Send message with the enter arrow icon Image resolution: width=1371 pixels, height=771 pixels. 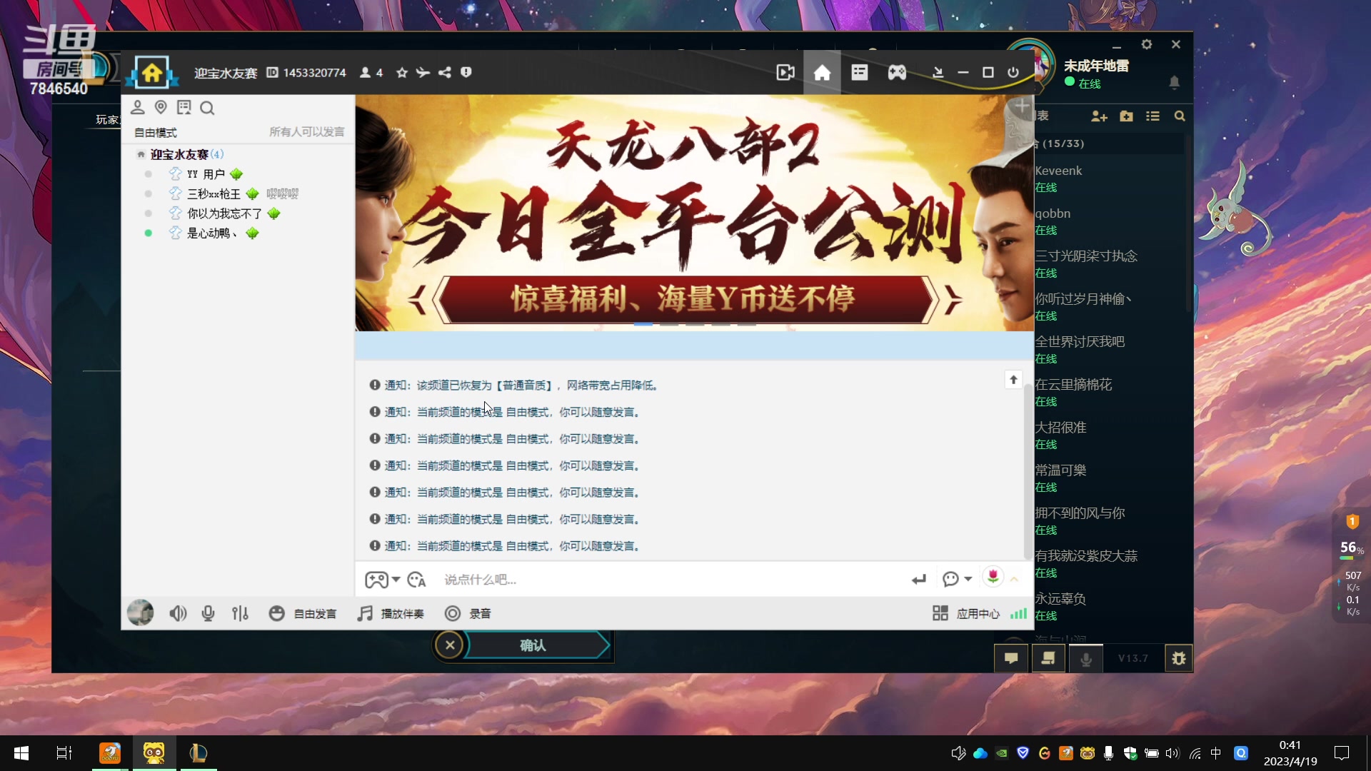pyautogui.click(x=918, y=580)
